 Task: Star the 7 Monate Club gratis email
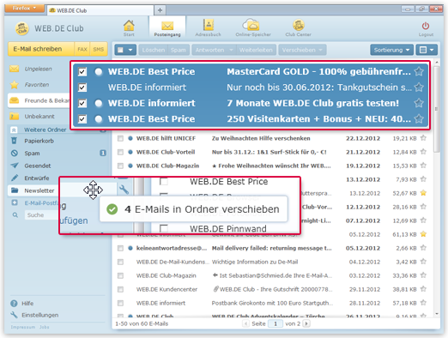click(419, 103)
